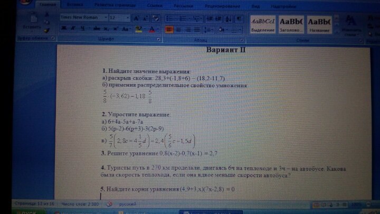
Task: Toggle Superscript formatting
Action: point(116,29)
